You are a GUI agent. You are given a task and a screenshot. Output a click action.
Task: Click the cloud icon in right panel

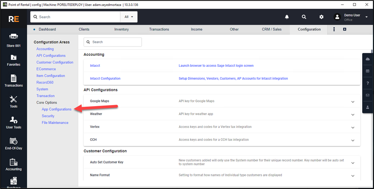coord(368,59)
